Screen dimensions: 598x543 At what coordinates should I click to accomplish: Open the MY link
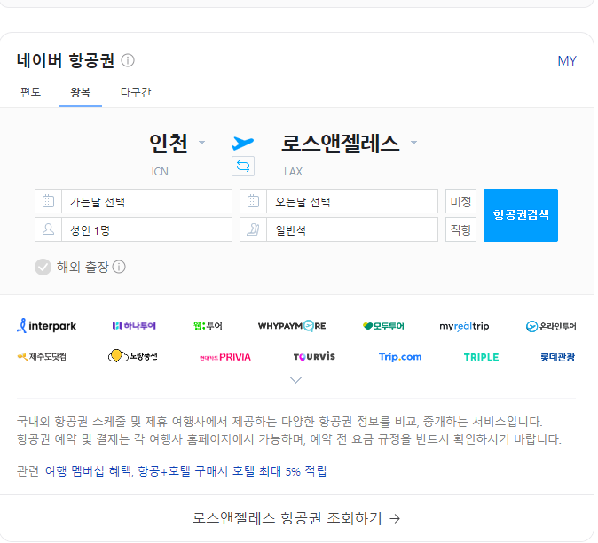(x=567, y=61)
